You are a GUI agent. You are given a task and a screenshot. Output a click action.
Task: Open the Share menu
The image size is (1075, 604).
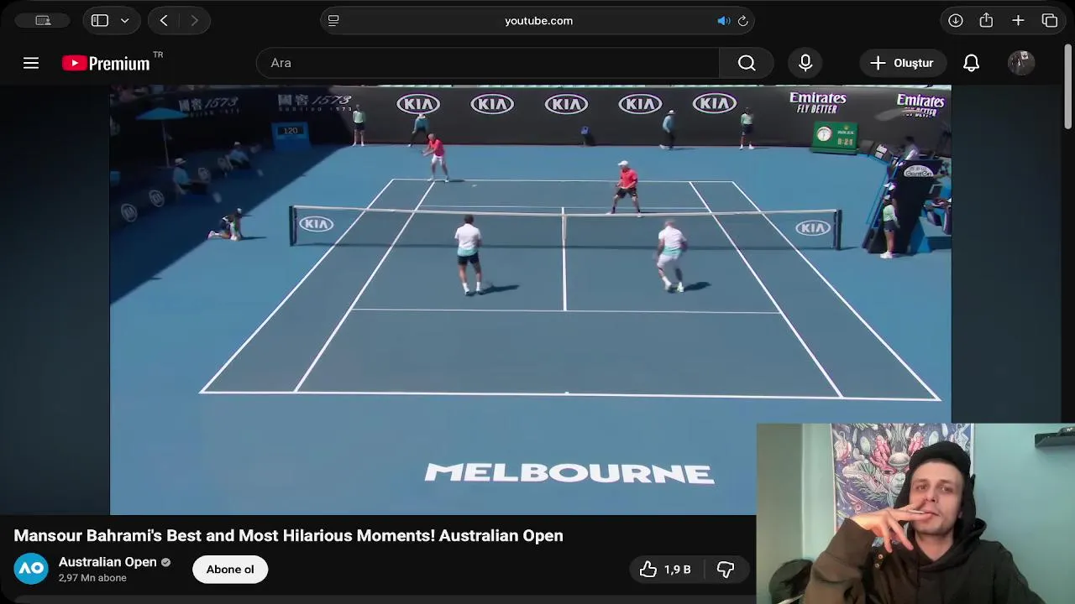tap(986, 20)
